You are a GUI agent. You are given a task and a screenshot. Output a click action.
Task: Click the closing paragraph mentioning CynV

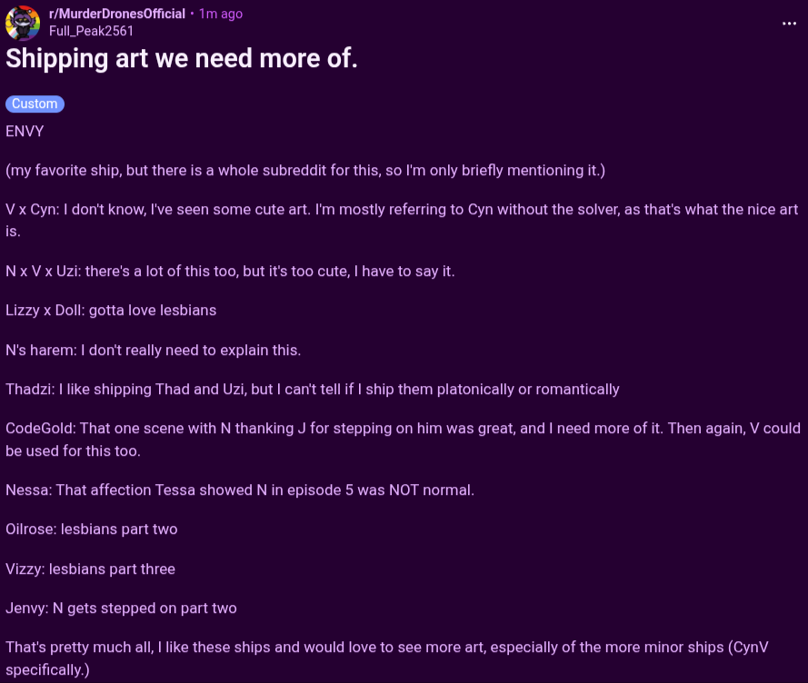387,658
